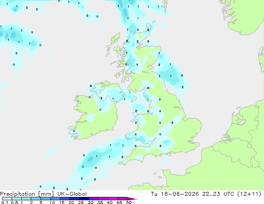Click the '50' legend scale label
Viewport: 264px width, 204px height.
click(x=129, y=202)
